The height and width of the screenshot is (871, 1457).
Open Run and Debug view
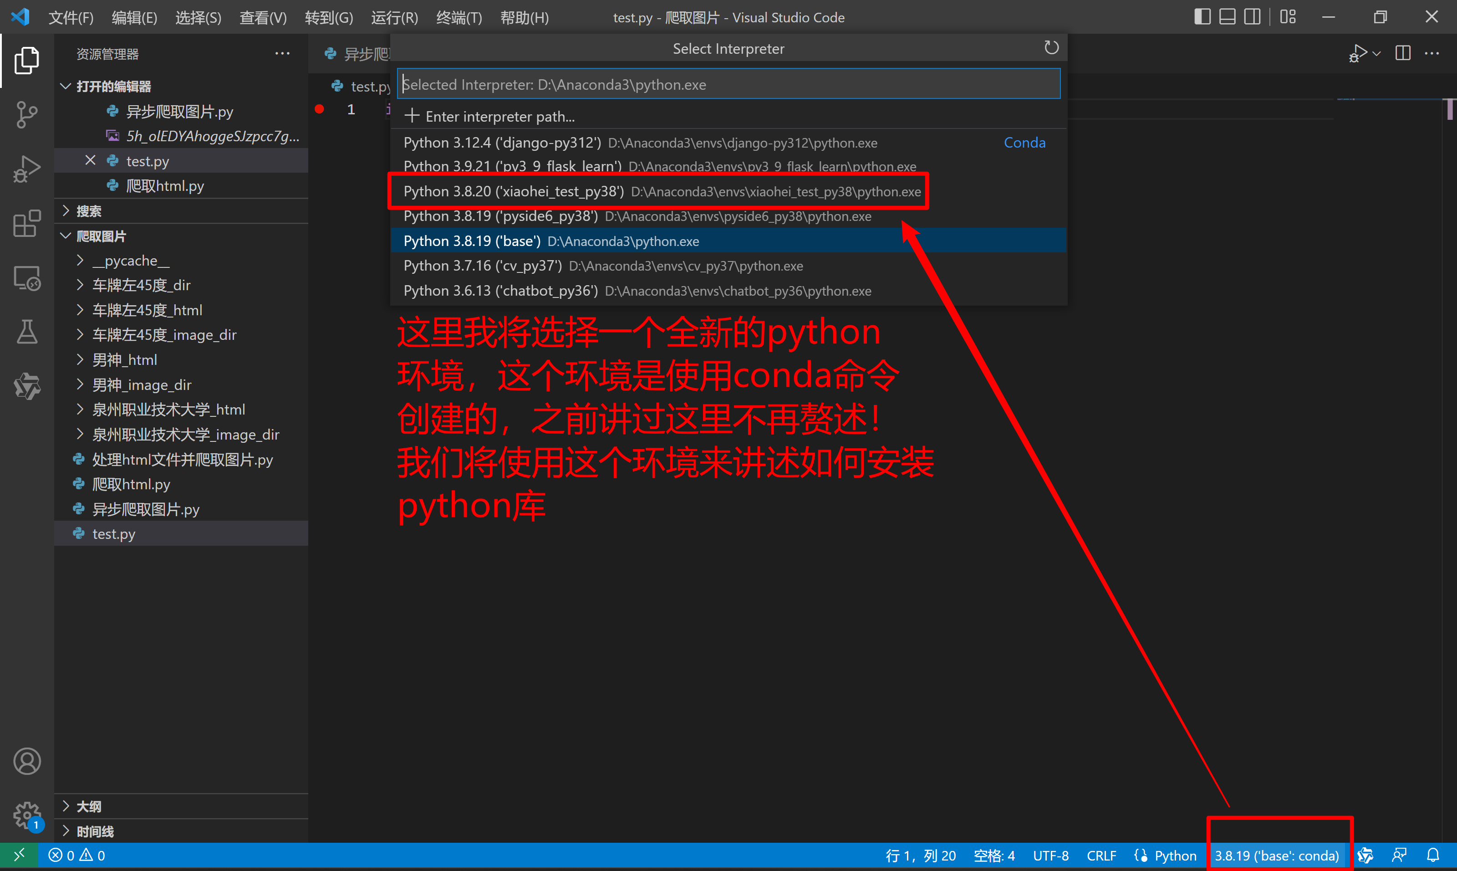pyautogui.click(x=26, y=169)
